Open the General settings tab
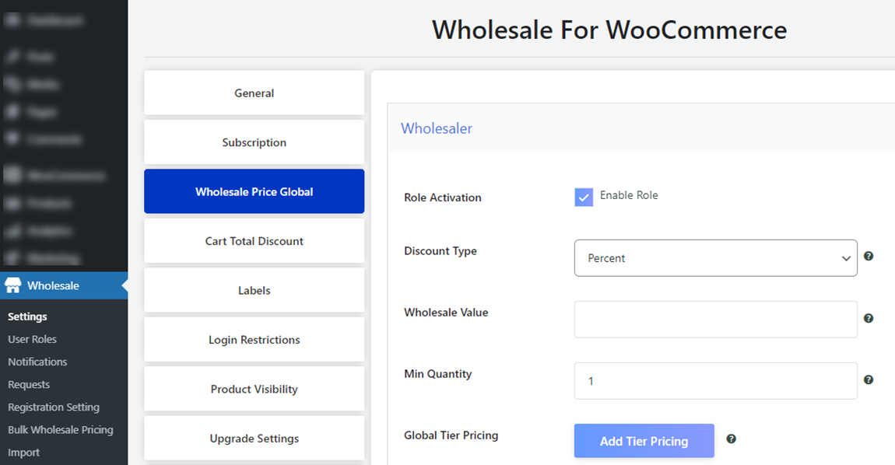The height and width of the screenshot is (465, 895). tap(254, 93)
